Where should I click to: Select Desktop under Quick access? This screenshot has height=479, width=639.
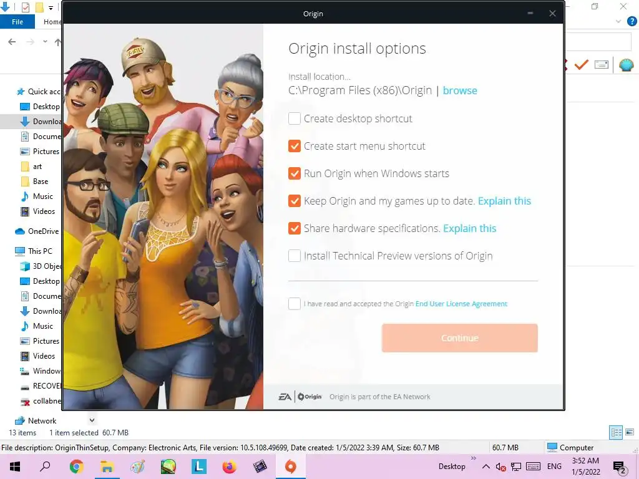(x=41, y=106)
